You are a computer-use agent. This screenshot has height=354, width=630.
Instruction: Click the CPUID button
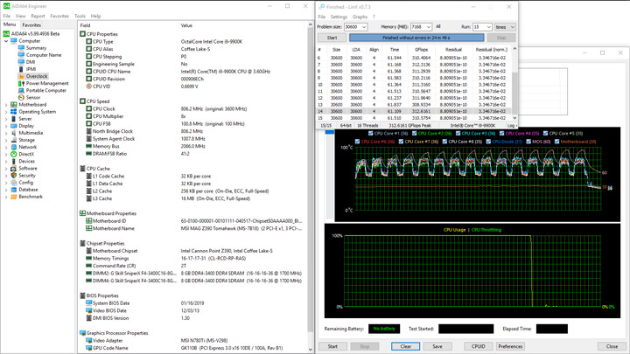click(478, 346)
